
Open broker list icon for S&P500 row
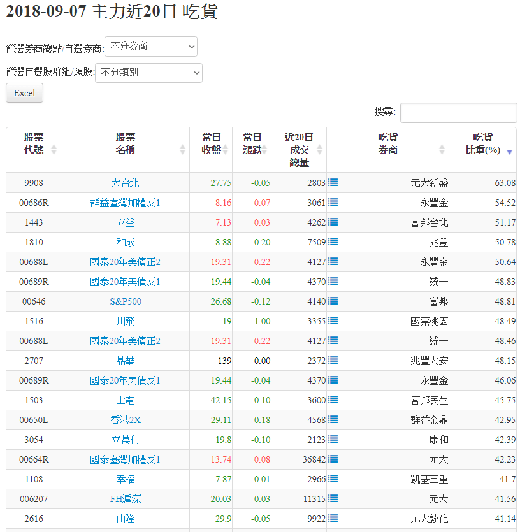tap(333, 301)
